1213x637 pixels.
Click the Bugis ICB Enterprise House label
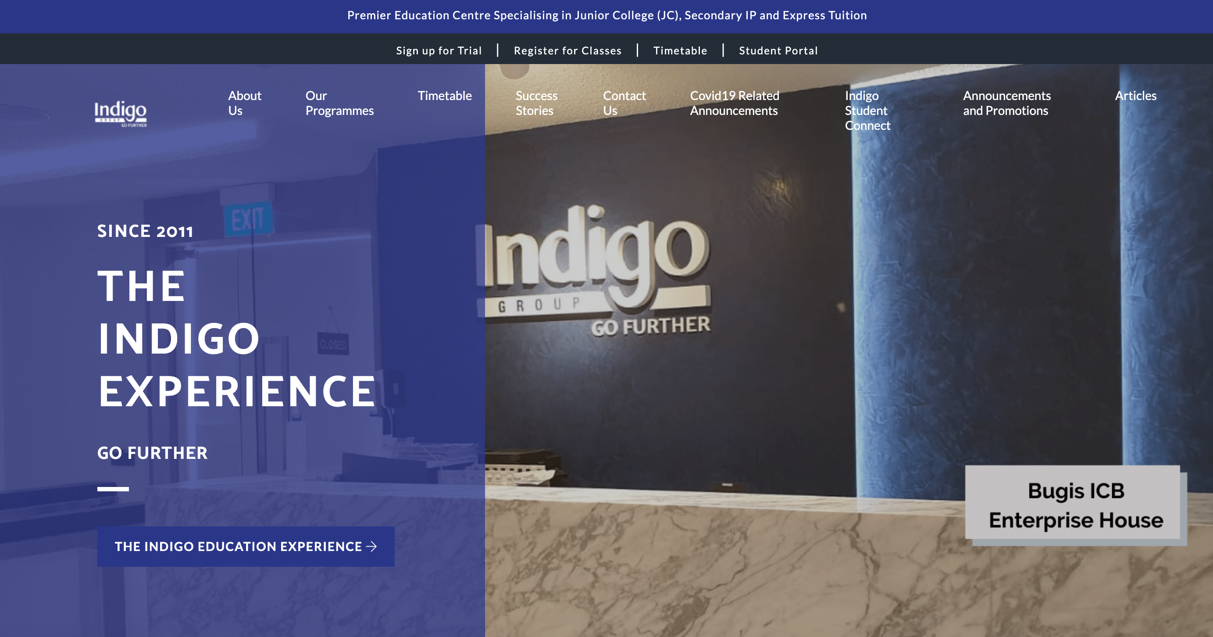[x=1075, y=505]
